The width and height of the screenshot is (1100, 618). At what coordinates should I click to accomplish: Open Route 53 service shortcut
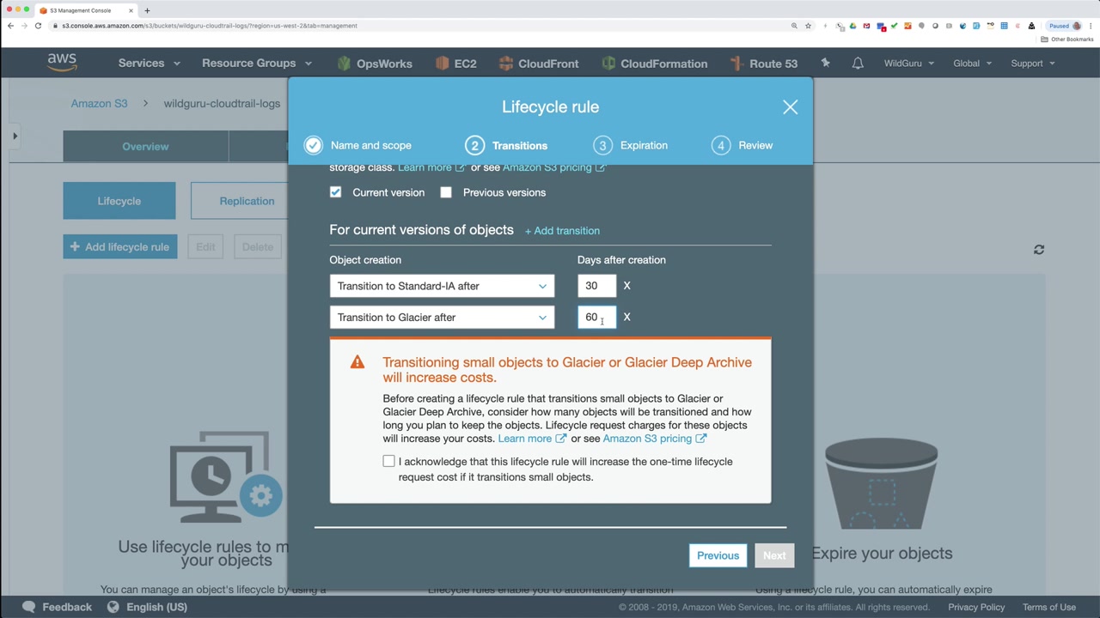763,64
